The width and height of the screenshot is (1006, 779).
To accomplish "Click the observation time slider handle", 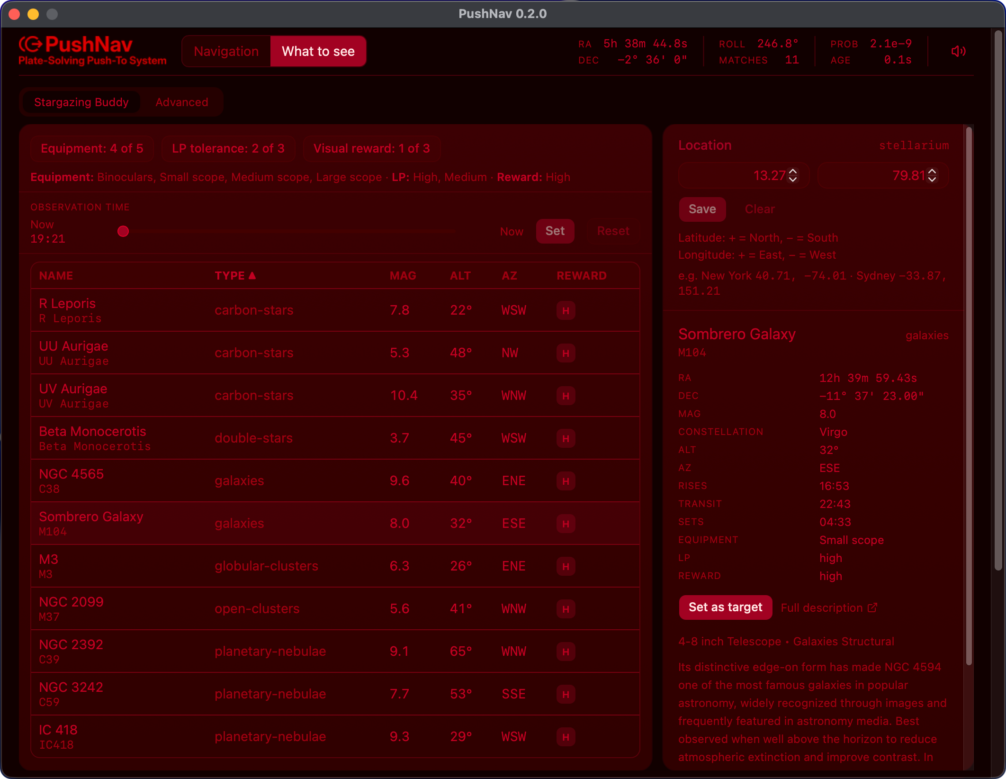I will point(123,231).
